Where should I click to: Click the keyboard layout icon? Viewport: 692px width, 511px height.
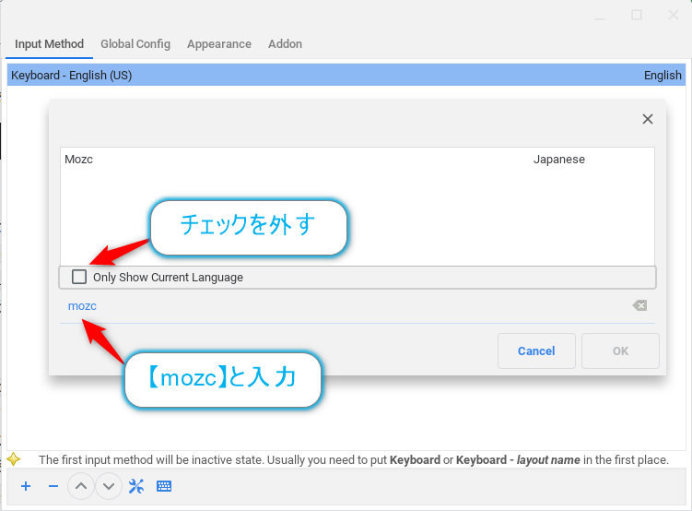click(164, 486)
